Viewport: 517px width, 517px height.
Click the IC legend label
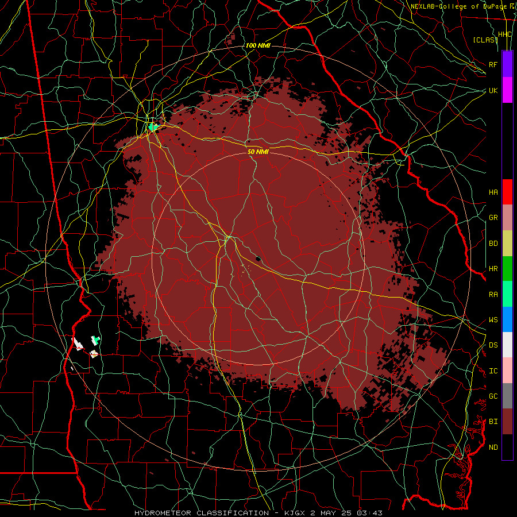pyautogui.click(x=493, y=371)
